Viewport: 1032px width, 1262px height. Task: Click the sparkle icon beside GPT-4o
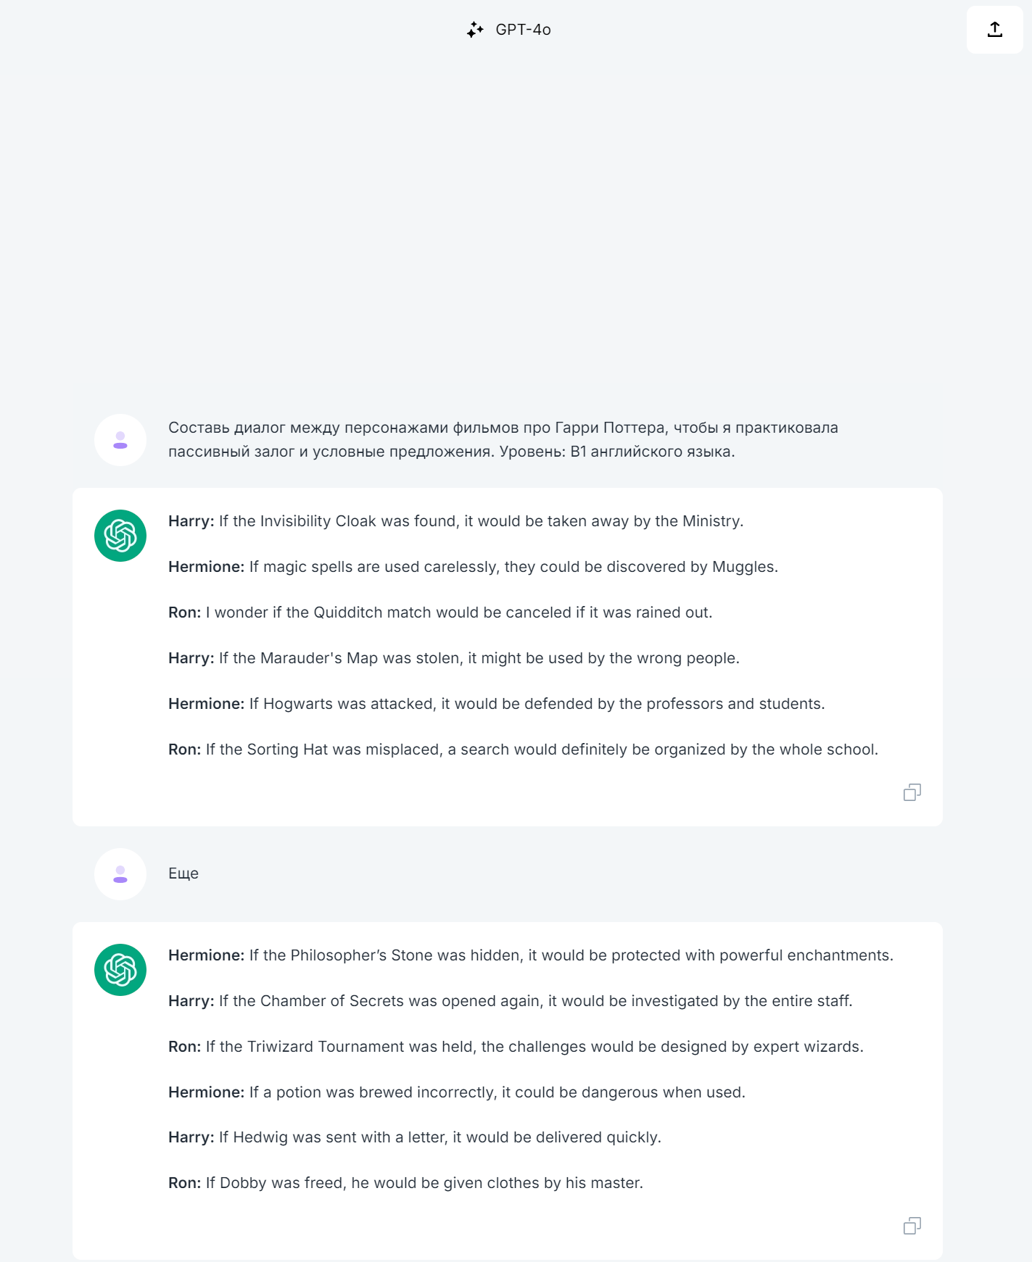(475, 30)
